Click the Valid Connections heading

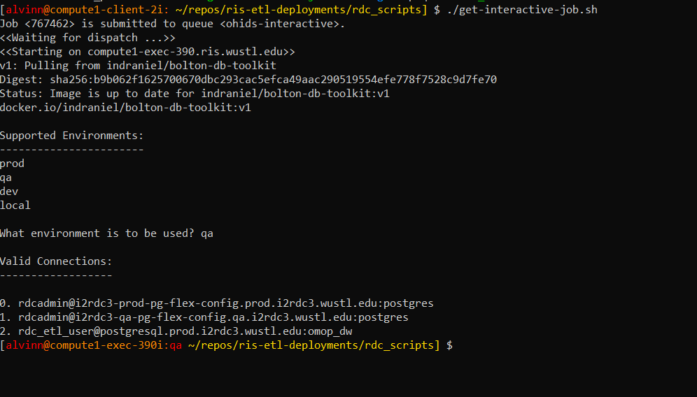(x=56, y=261)
